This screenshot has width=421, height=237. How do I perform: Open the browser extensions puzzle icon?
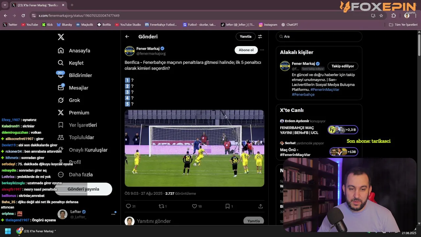(394, 15)
